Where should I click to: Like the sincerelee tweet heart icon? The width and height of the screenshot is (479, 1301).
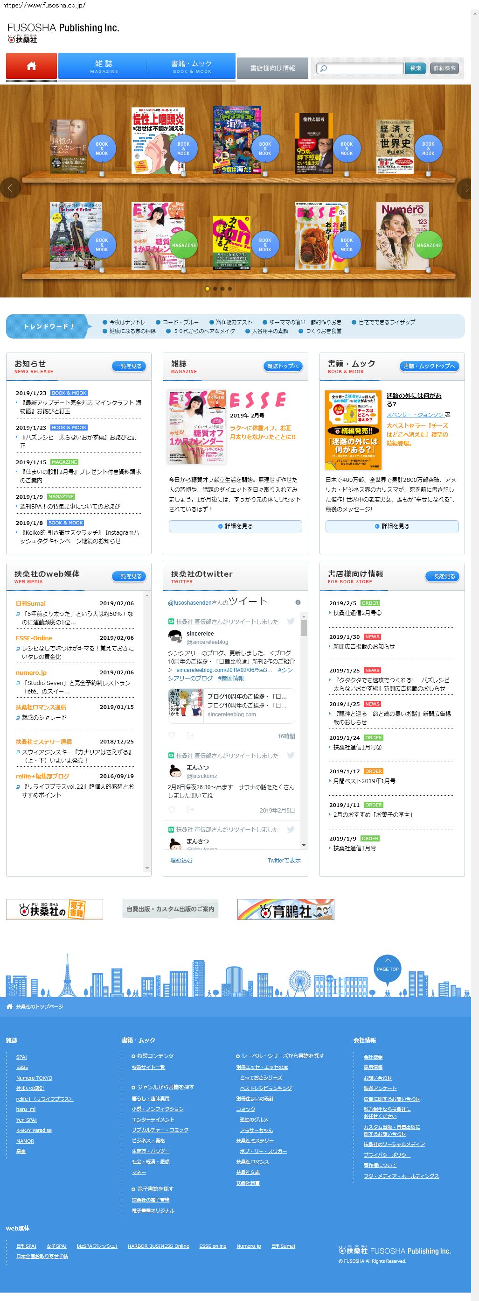click(172, 735)
